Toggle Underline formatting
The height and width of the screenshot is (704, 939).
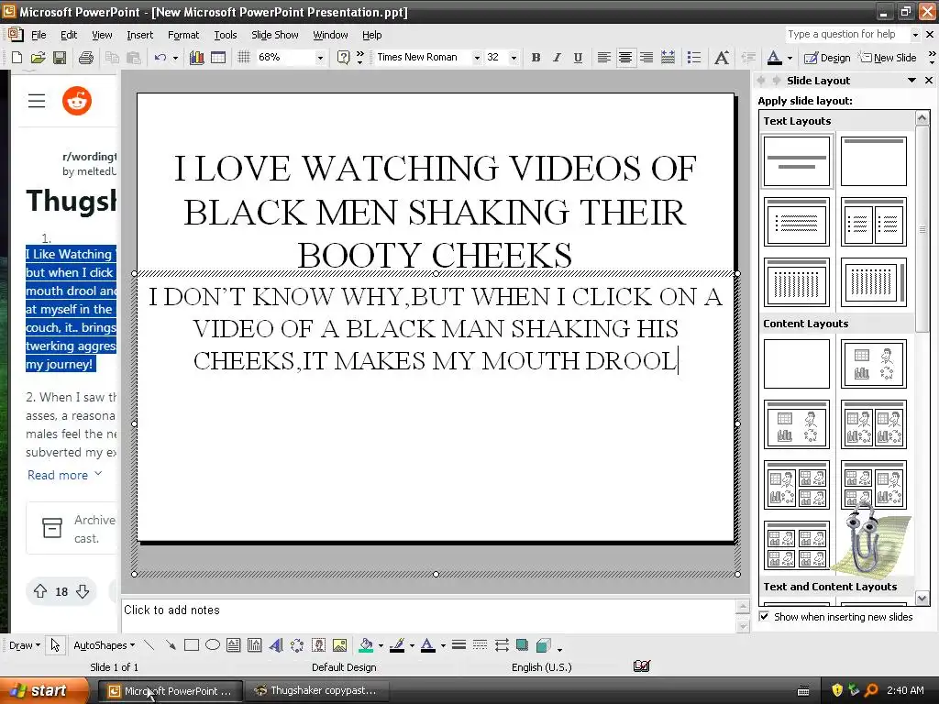point(578,58)
